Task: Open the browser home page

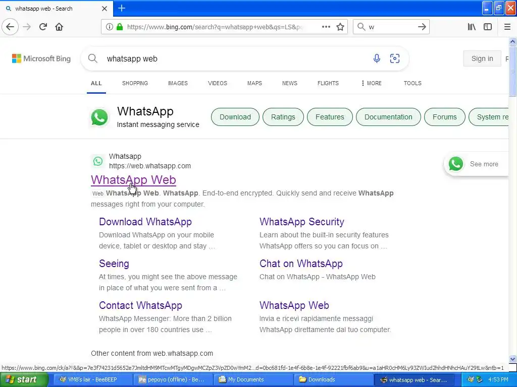Action: pos(59,27)
